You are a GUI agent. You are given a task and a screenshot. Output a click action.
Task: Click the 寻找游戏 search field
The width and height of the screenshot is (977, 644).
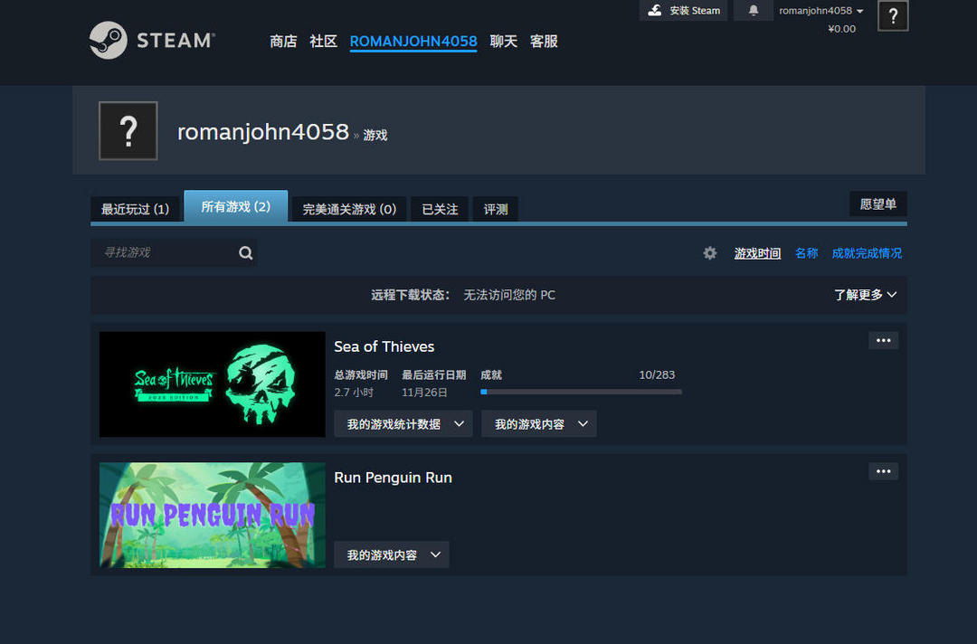163,252
